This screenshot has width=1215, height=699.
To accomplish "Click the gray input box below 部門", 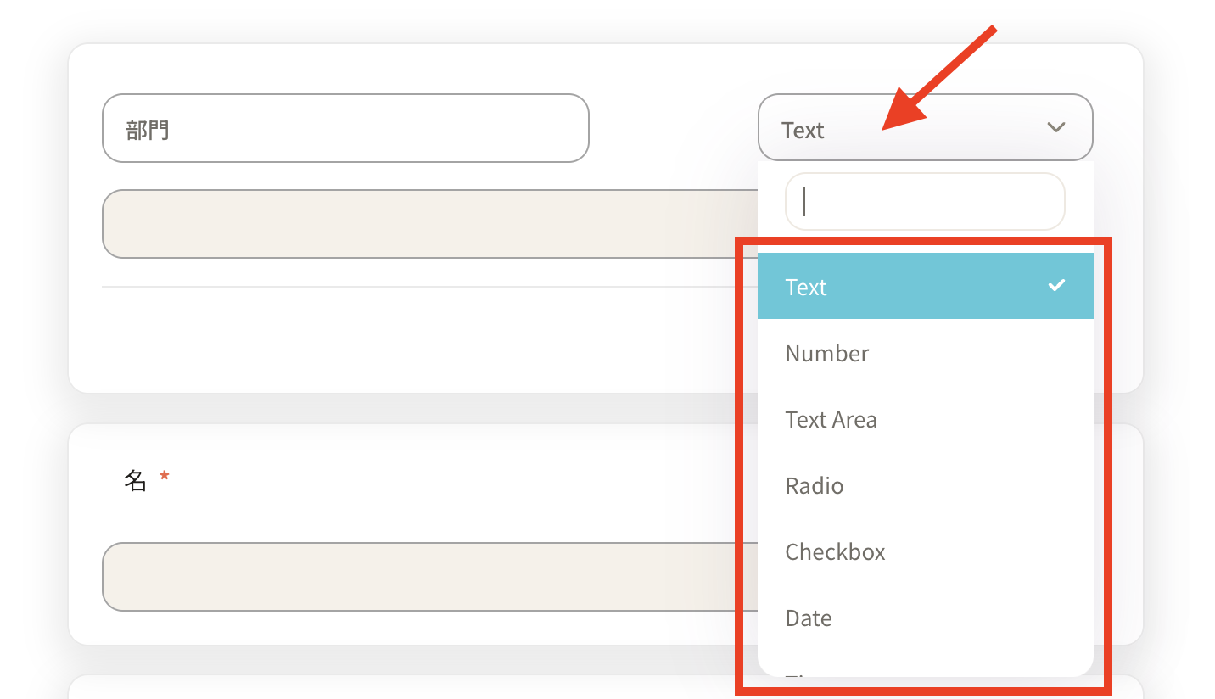I will tap(424, 224).
